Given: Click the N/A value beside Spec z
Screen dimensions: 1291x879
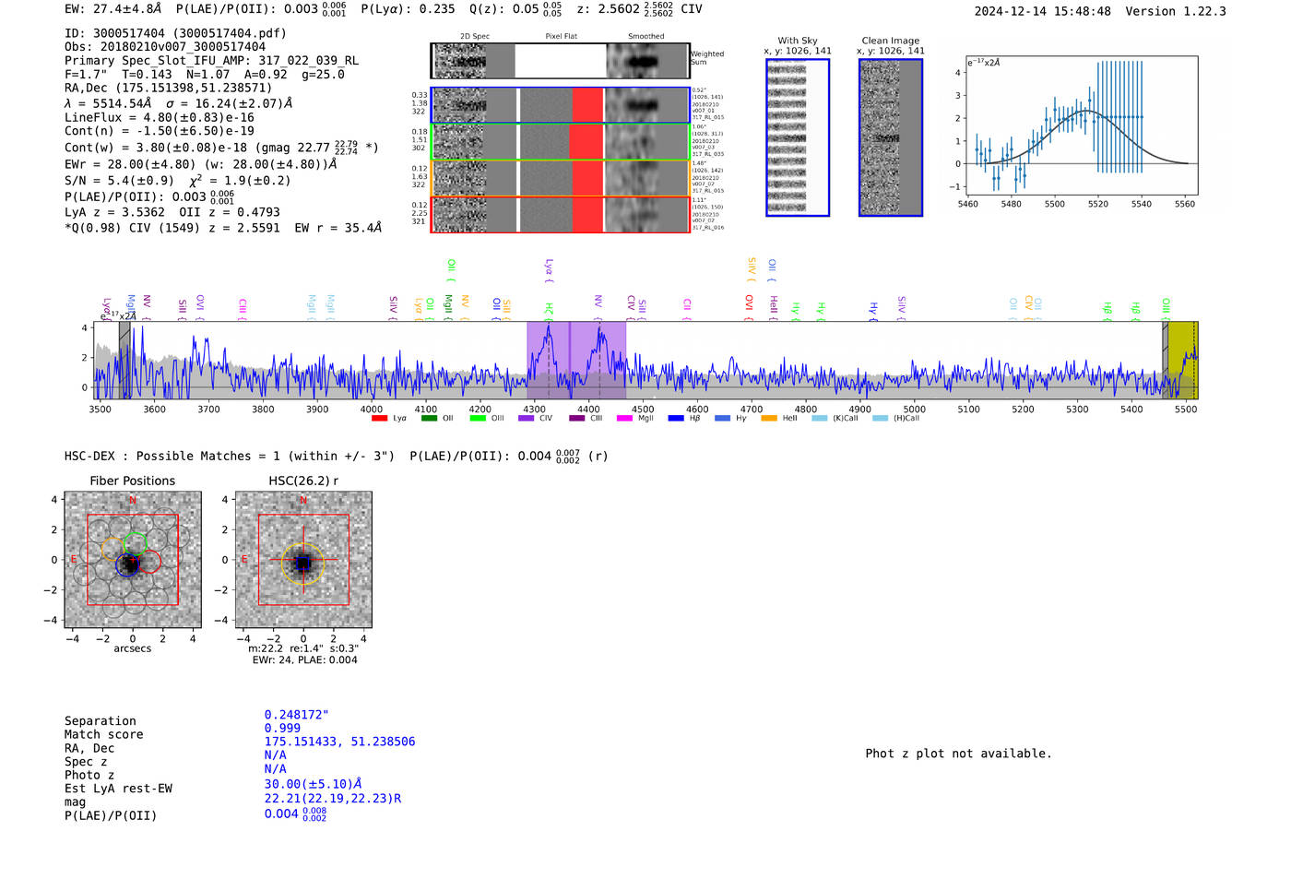Looking at the screenshot, I should (x=275, y=755).
